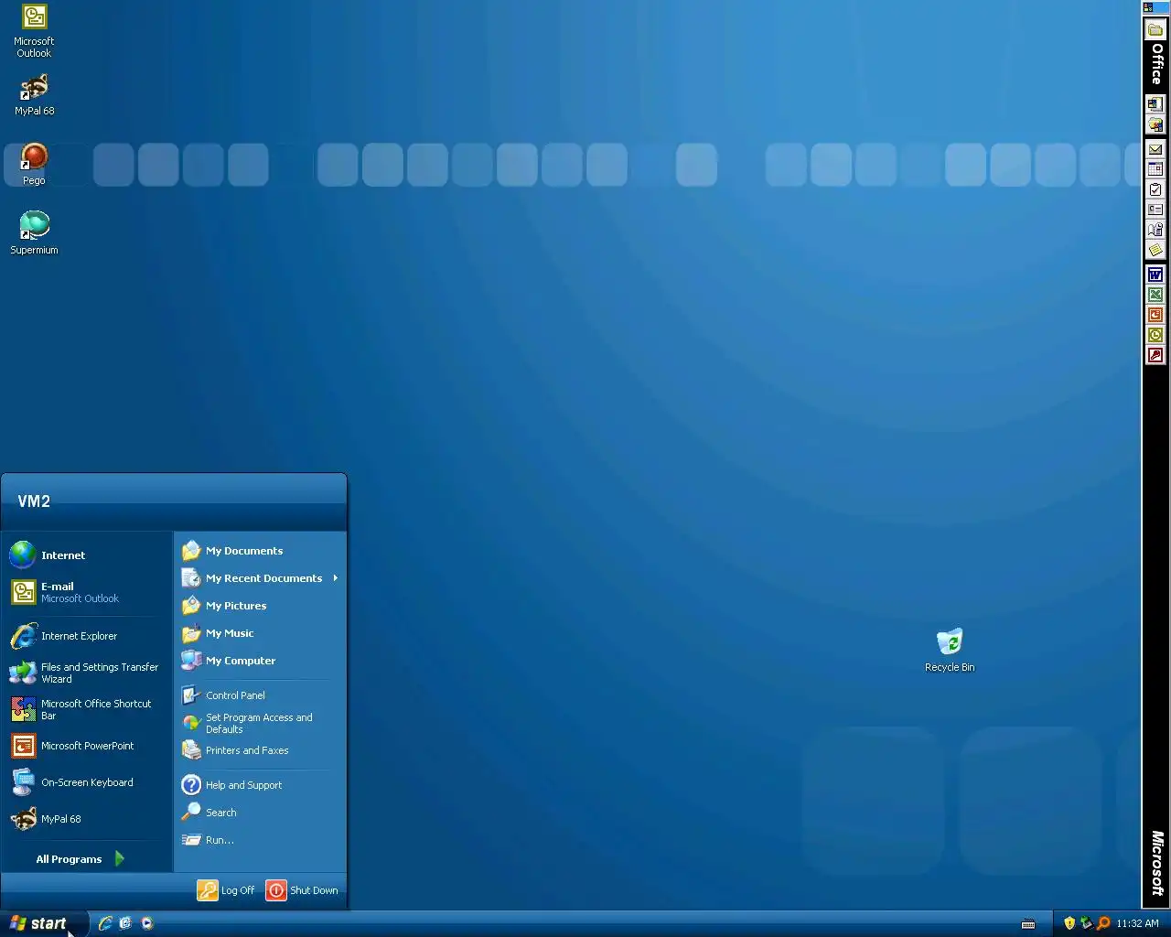Launch Microsoft Excel from Office Shortcut Bar
This screenshot has width=1171, height=937.
point(1155,295)
